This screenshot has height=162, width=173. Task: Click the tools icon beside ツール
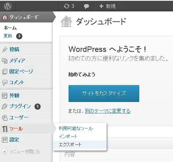click(x=5, y=129)
